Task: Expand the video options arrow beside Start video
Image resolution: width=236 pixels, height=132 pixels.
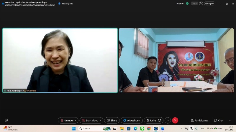Action: click(x=101, y=120)
